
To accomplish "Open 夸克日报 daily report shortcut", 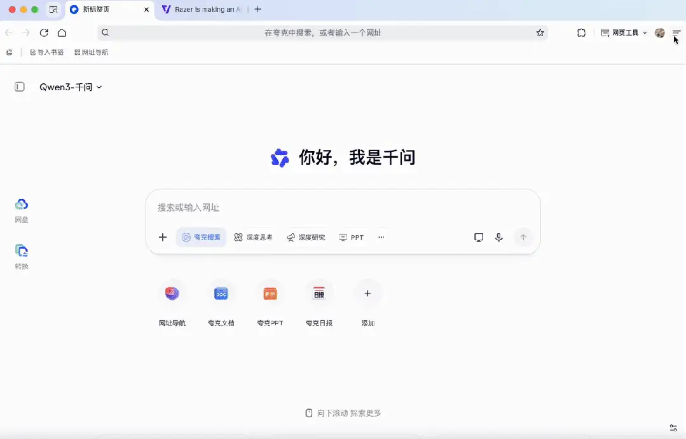I will tap(319, 293).
